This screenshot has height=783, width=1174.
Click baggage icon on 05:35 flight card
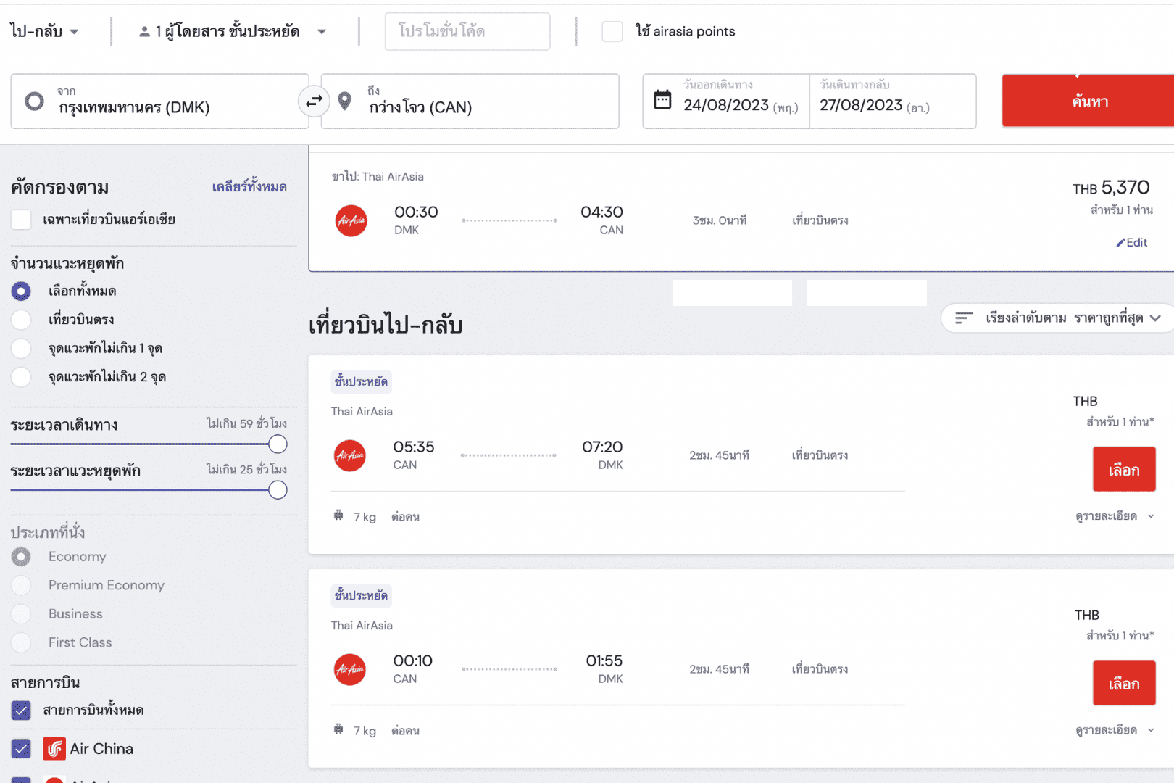[x=338, y=515]
